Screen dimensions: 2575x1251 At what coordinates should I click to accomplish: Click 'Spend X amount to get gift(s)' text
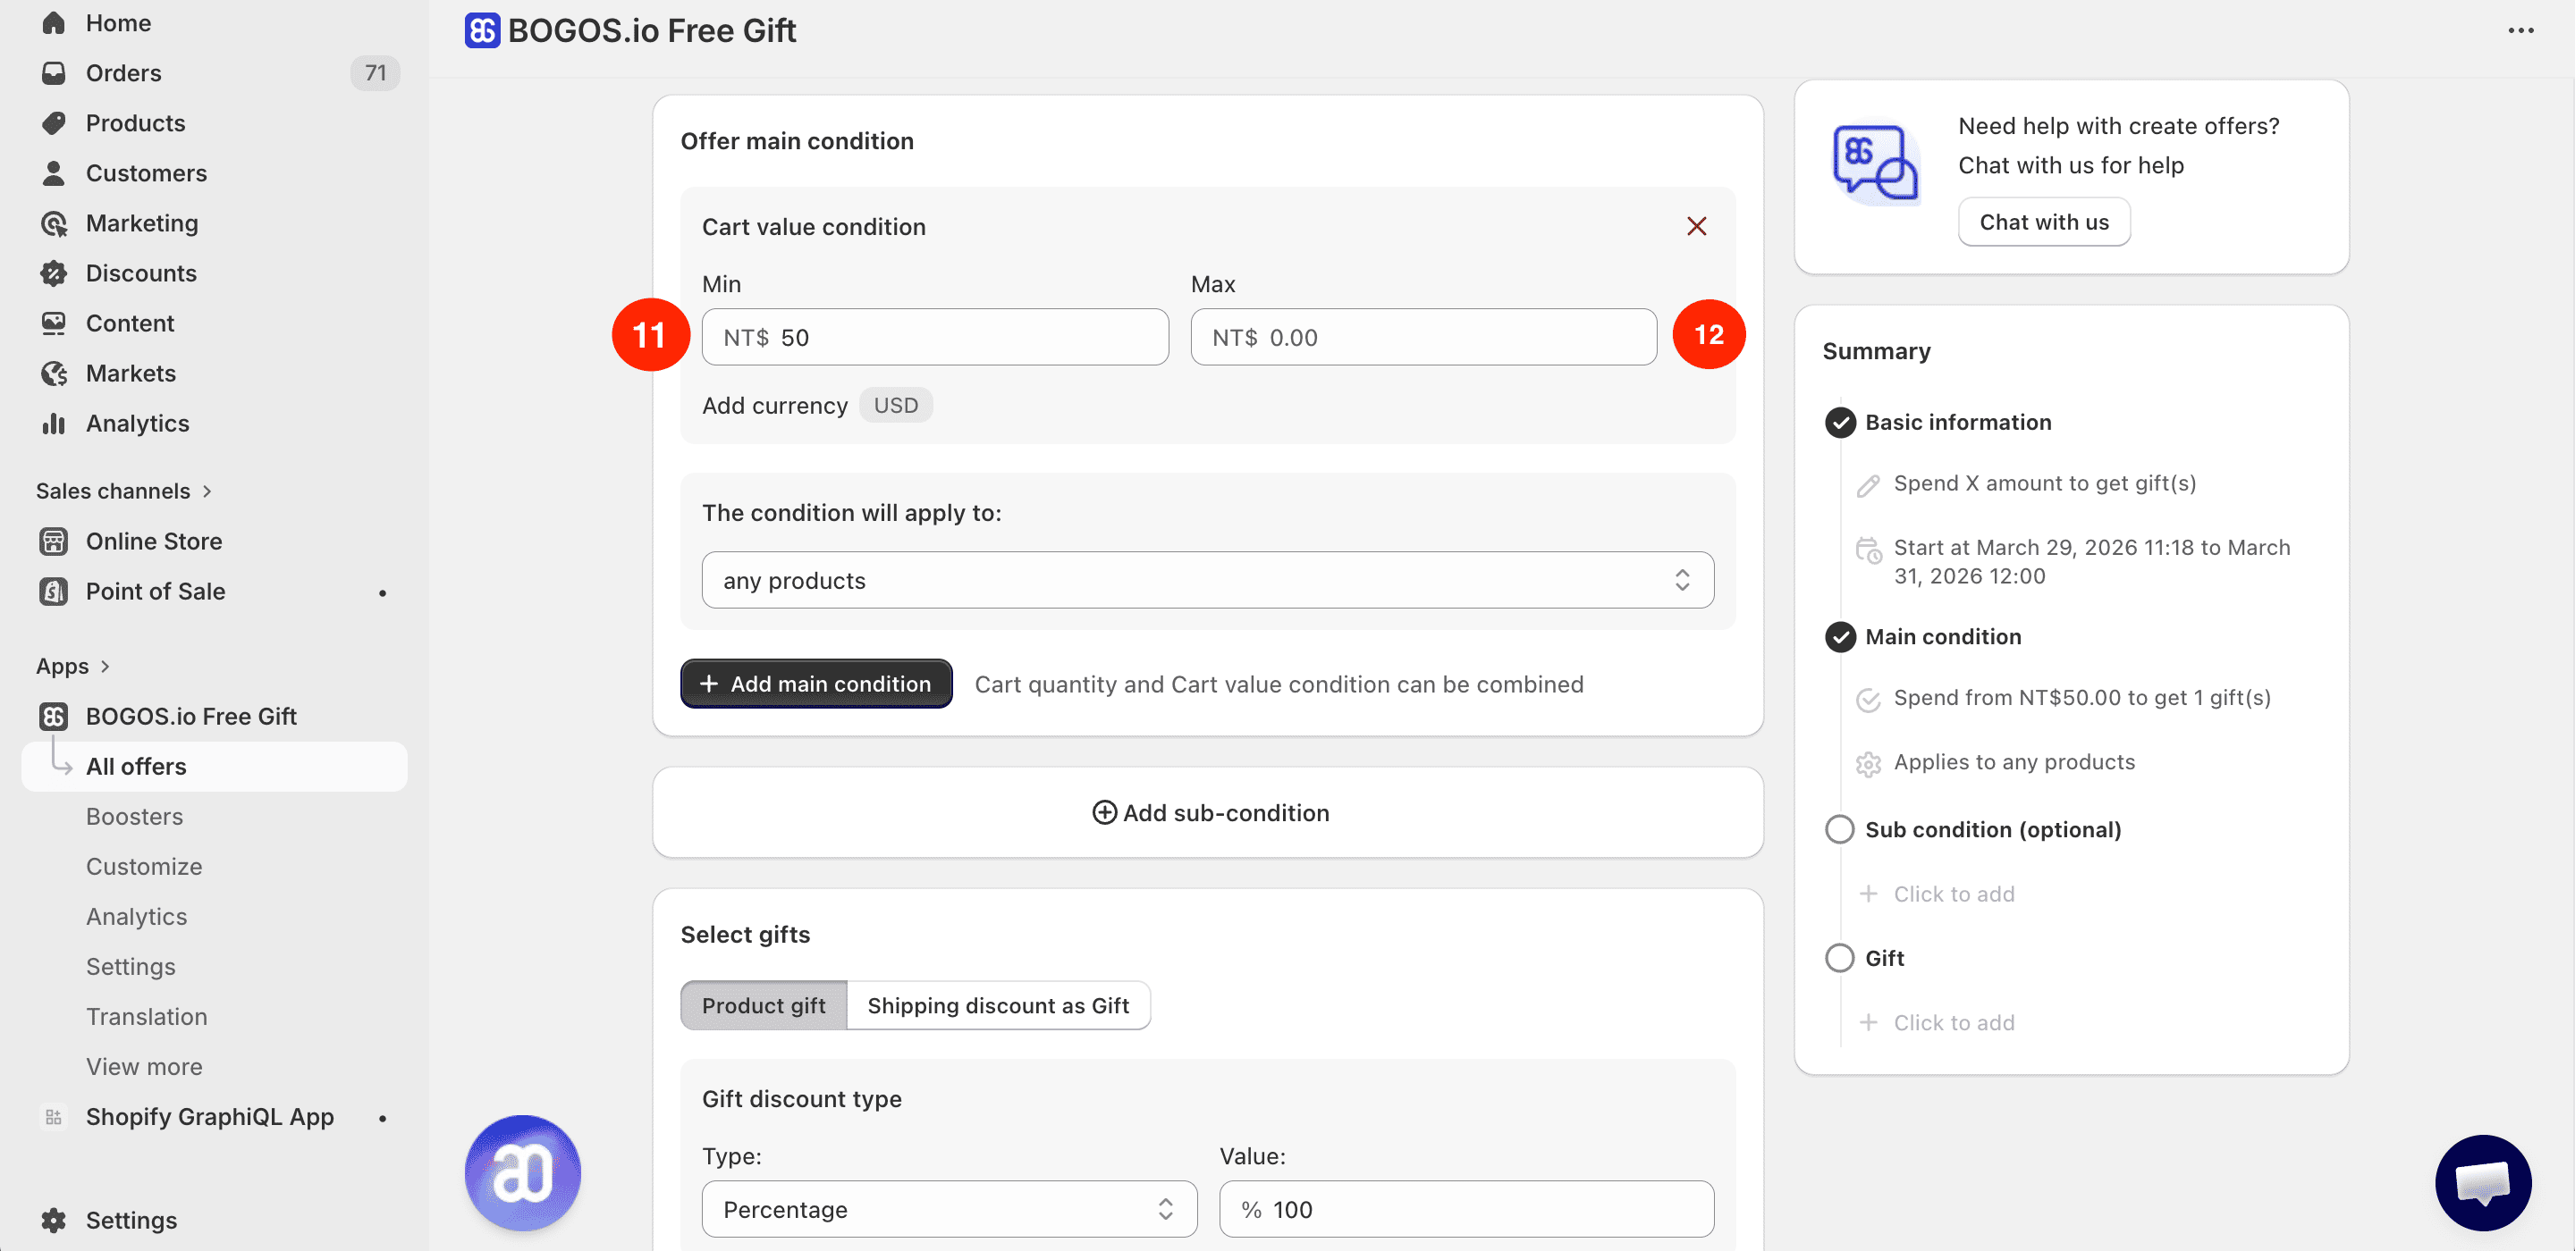[2044, 483]
